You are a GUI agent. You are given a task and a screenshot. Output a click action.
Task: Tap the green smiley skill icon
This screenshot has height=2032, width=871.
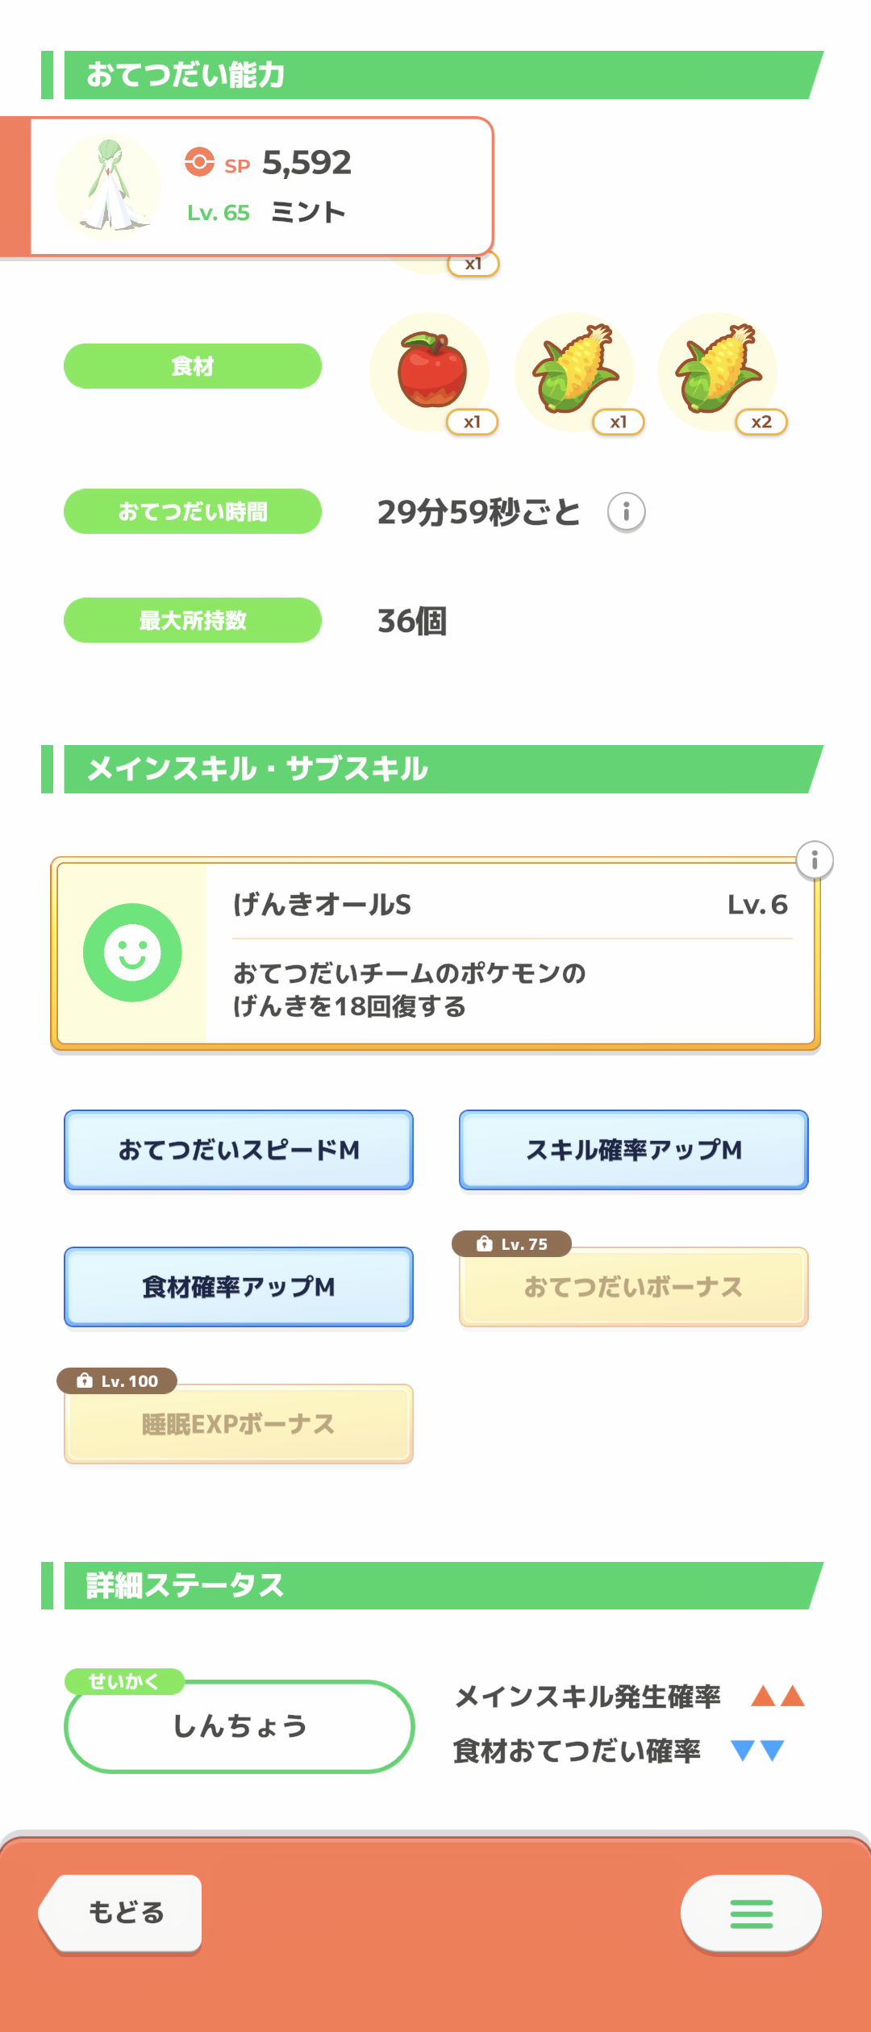point(132,952)
